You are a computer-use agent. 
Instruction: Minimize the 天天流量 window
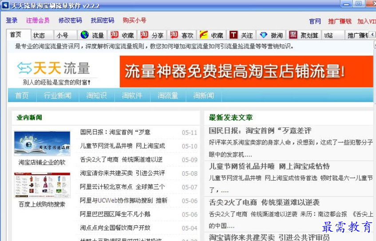point(346,4)
